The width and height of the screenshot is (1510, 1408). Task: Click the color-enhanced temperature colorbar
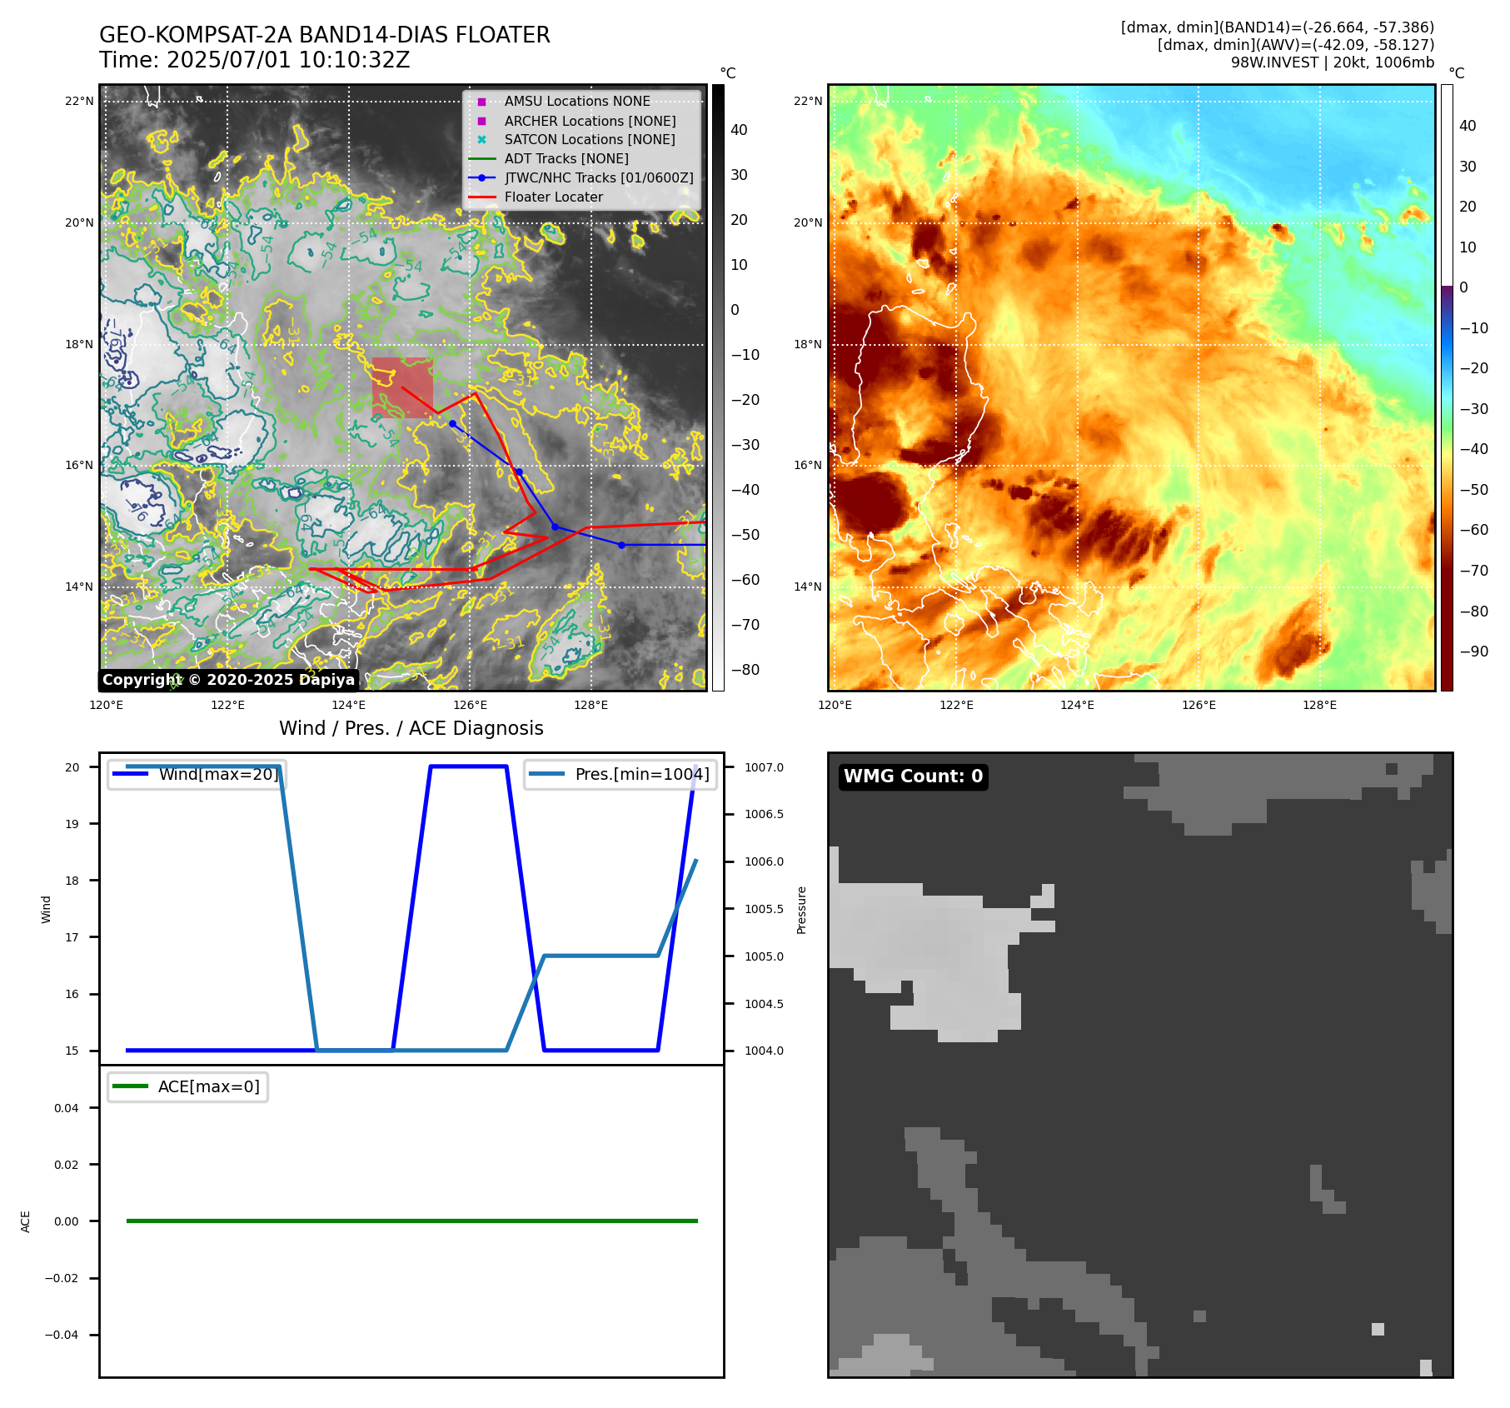coord(1447,387)
